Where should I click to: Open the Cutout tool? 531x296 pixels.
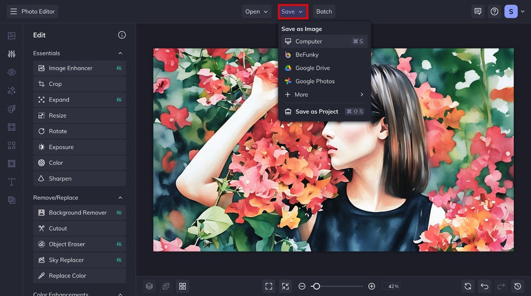click(79, 228)
